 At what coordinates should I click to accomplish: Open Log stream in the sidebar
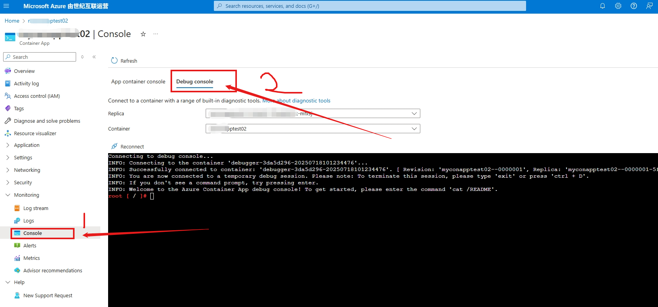36,208
